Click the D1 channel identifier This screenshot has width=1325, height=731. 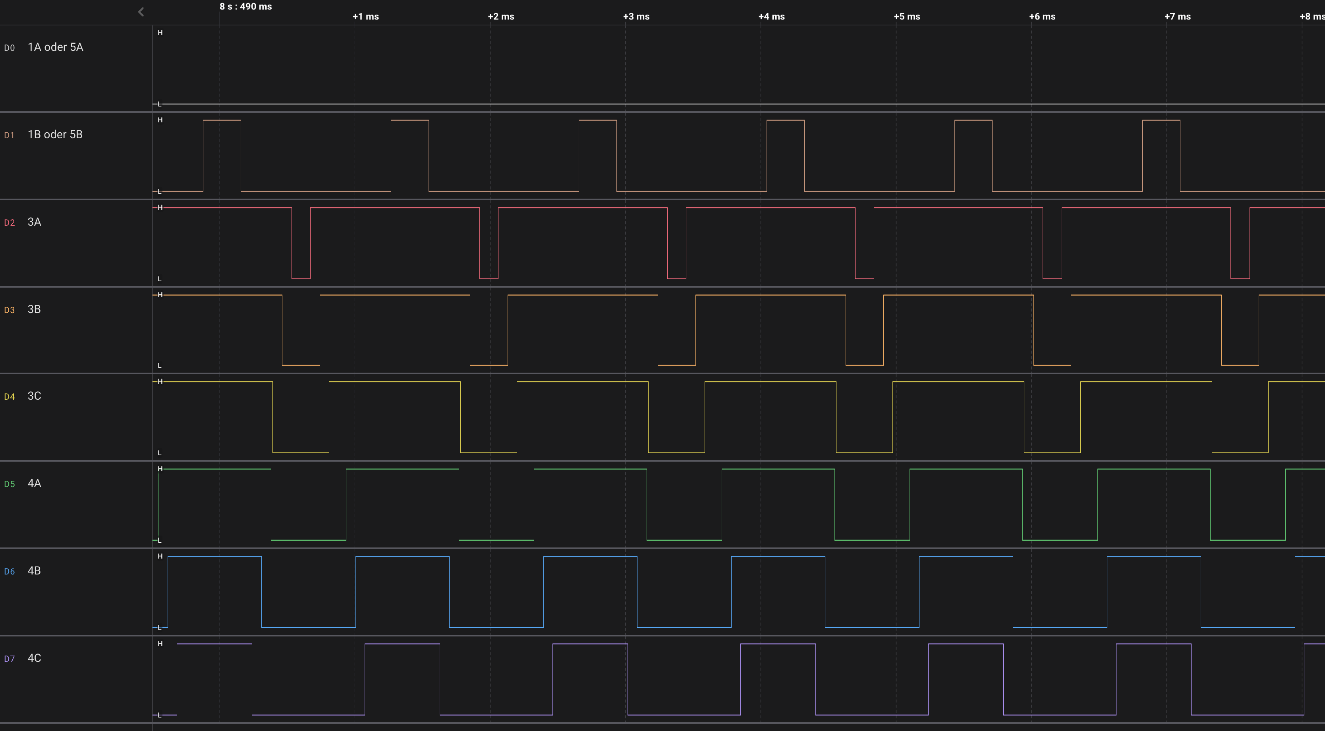[9, 135]
